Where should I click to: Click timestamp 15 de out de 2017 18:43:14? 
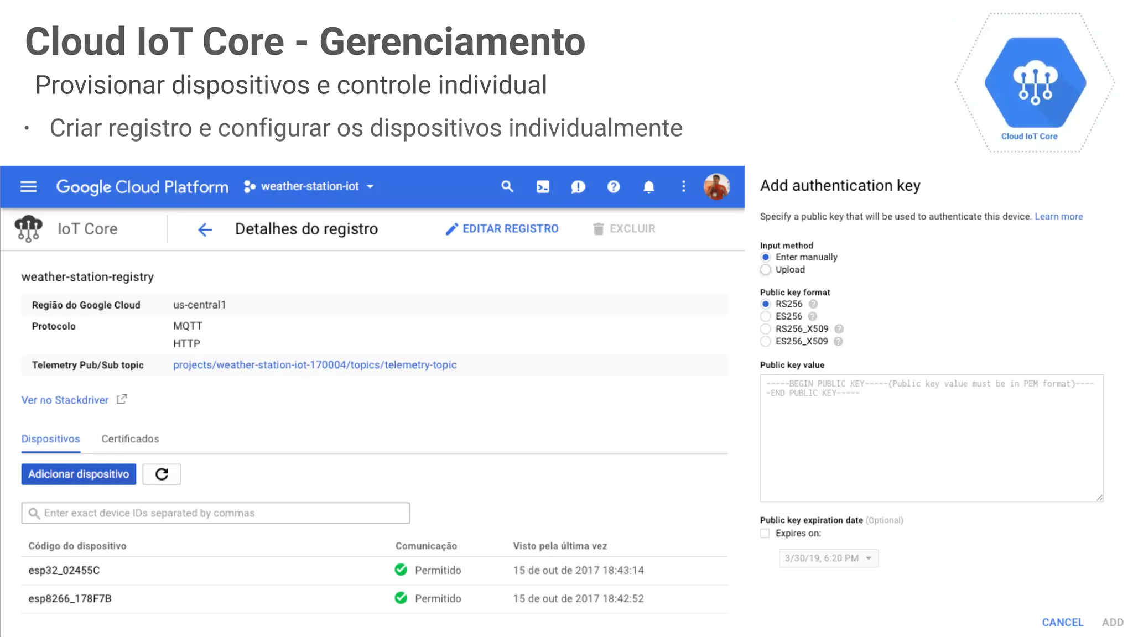(x=578, y=570)
